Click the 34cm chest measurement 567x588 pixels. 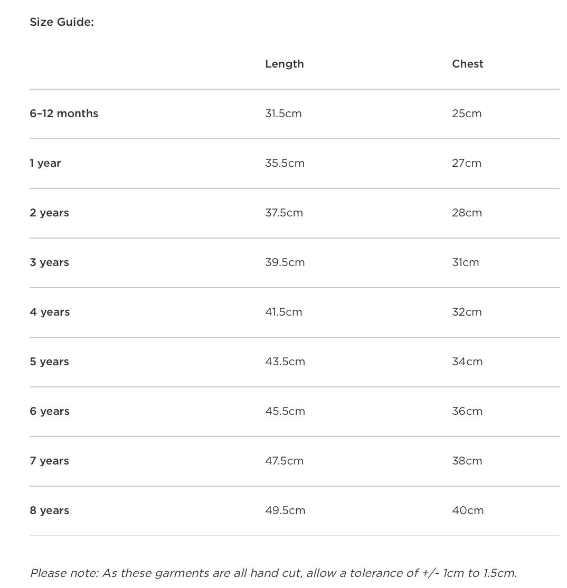pos(467,362)
